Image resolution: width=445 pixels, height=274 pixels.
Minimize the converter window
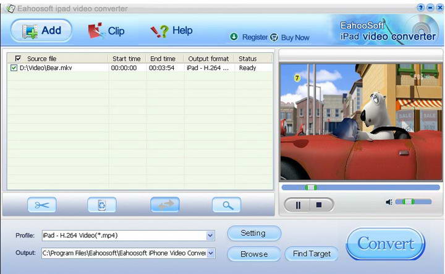430,7
